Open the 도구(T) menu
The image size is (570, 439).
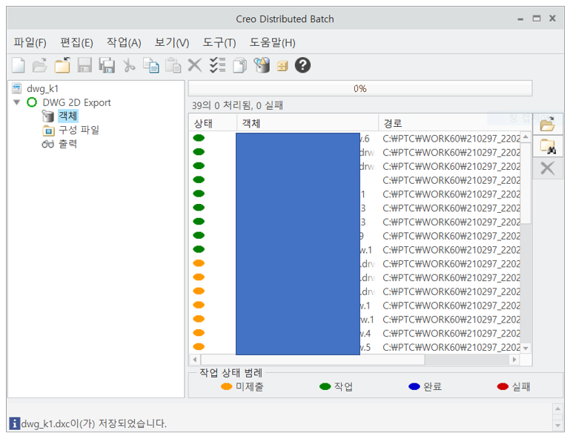tap(219, 42)
